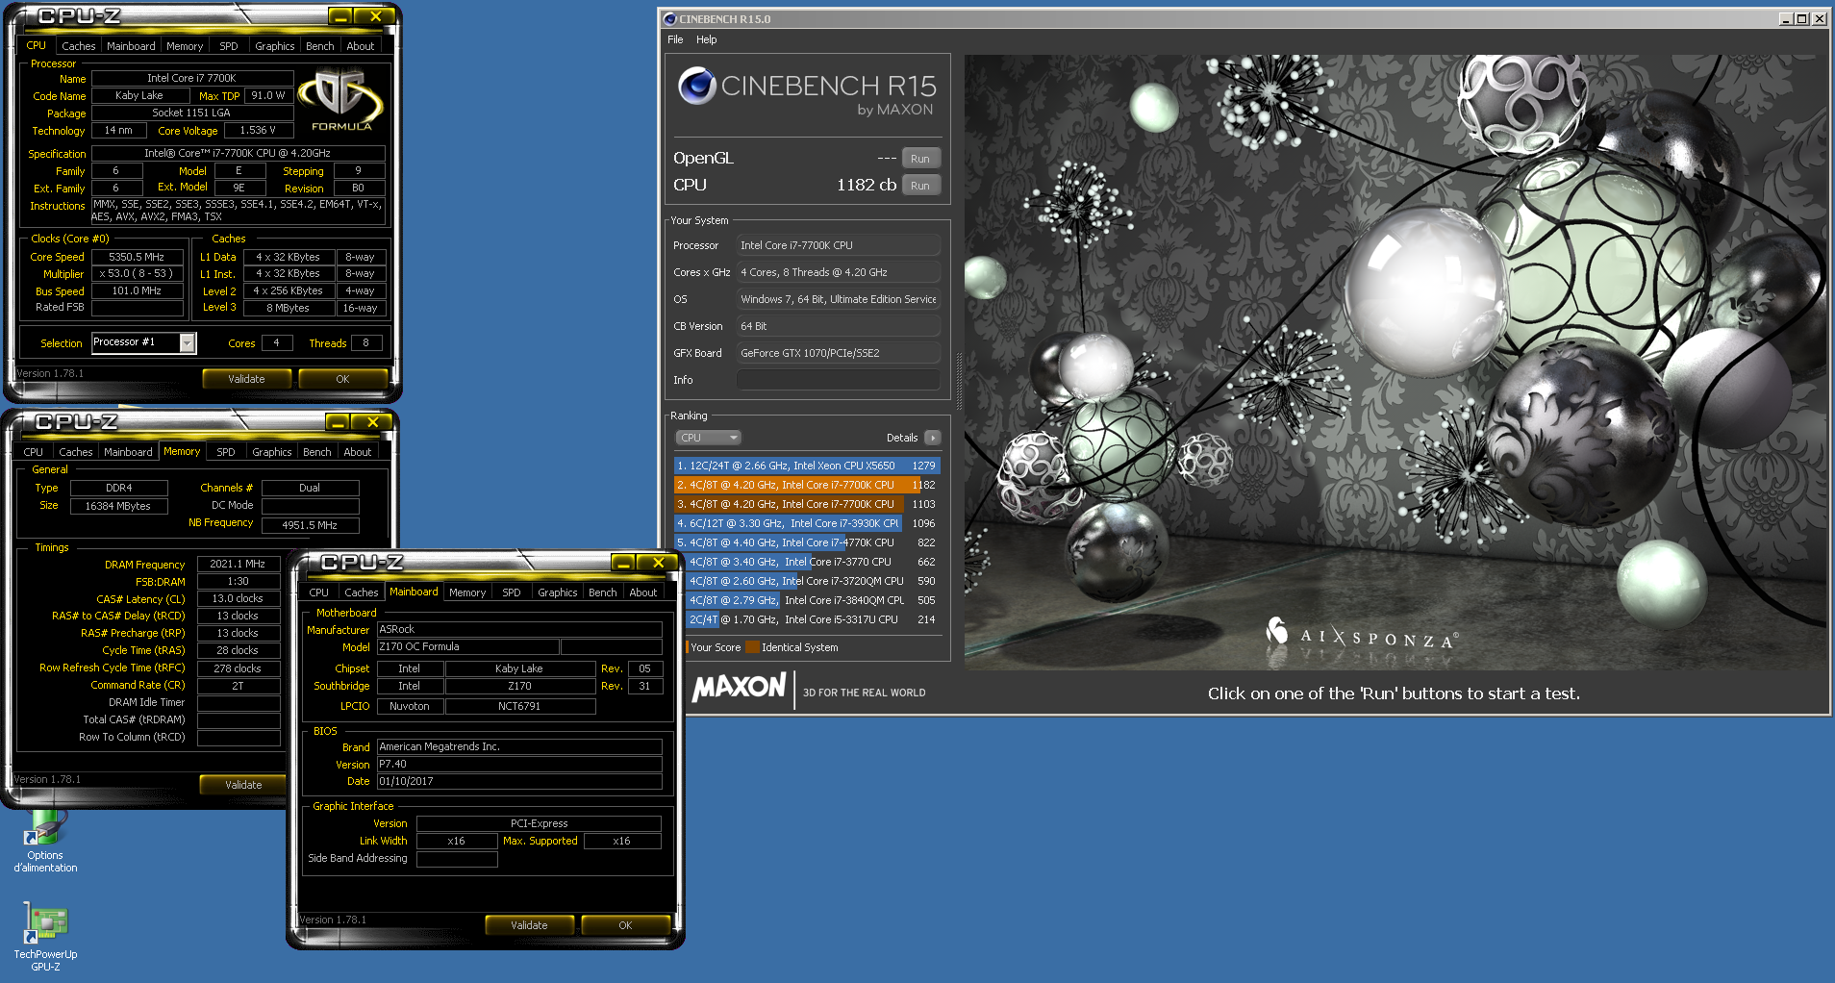The width and height of the screenshot is (1835, 983).
Task: Select ranking row Xeon CPU X5650
Action: click(807, 466)
